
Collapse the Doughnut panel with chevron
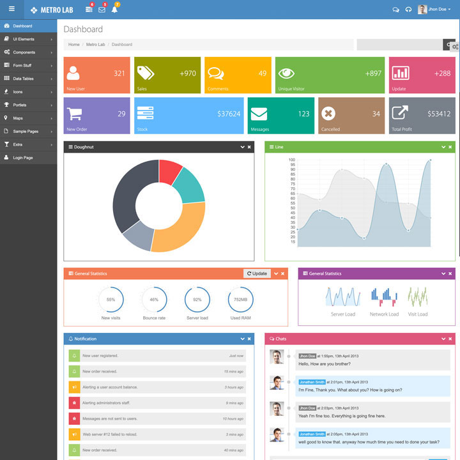click(242, 147)
